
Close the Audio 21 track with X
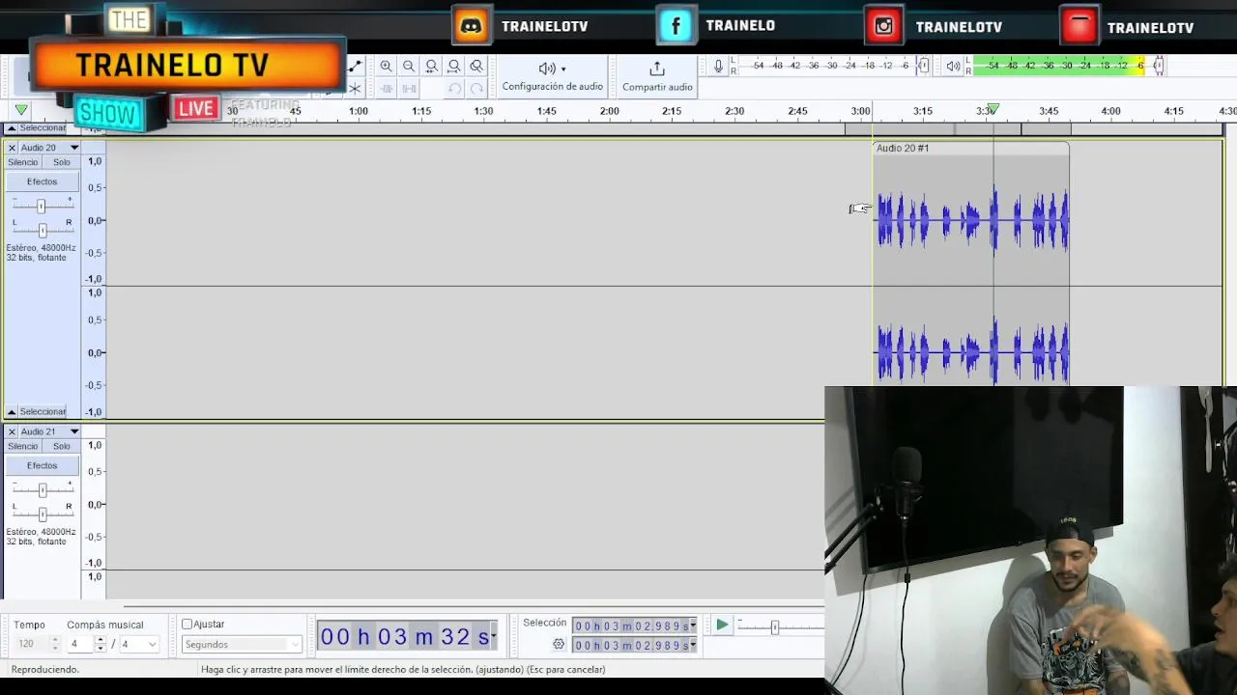point(12,431)
